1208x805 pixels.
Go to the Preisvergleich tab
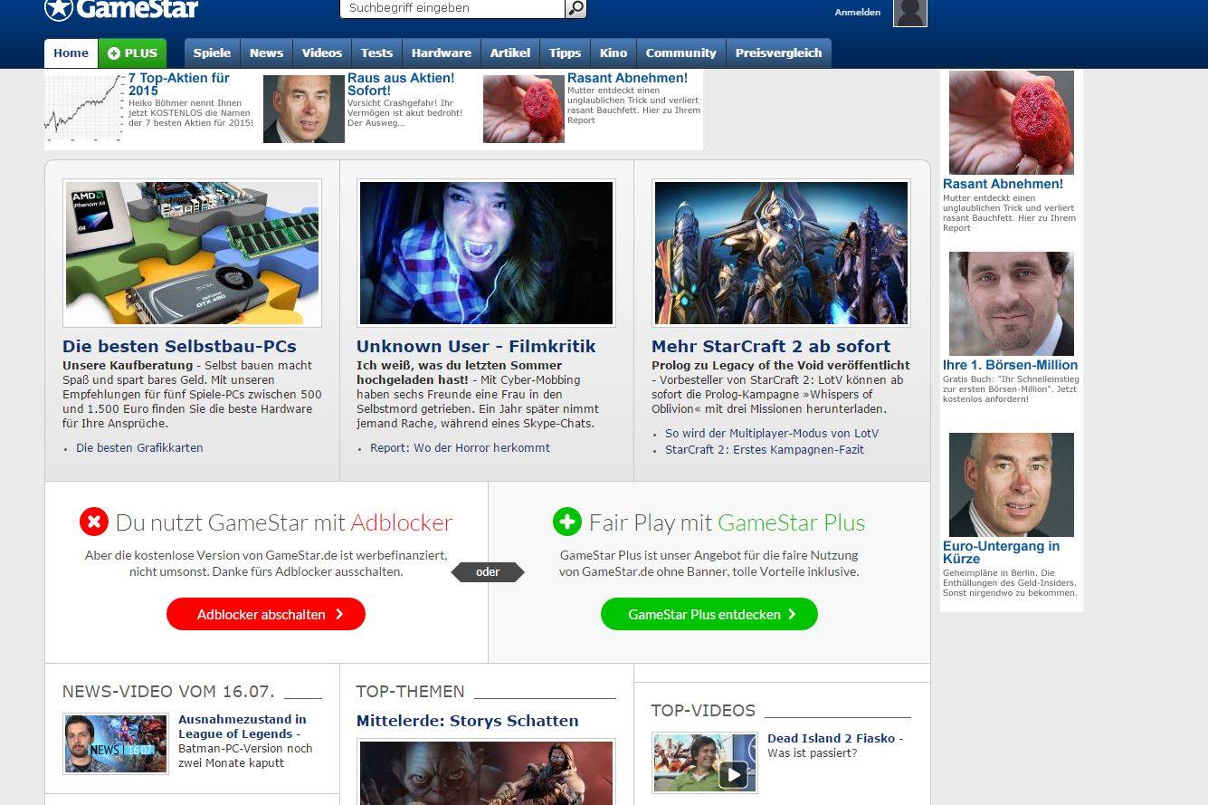(x=778, y=53)
